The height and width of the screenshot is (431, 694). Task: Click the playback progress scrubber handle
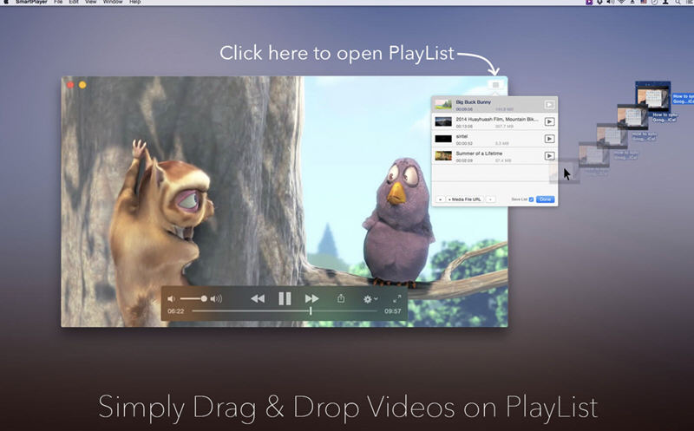point(311,311)
